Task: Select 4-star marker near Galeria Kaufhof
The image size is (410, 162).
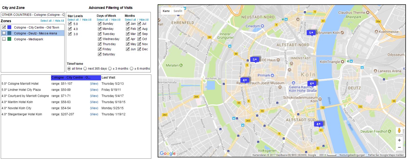Action: [312, 83]
